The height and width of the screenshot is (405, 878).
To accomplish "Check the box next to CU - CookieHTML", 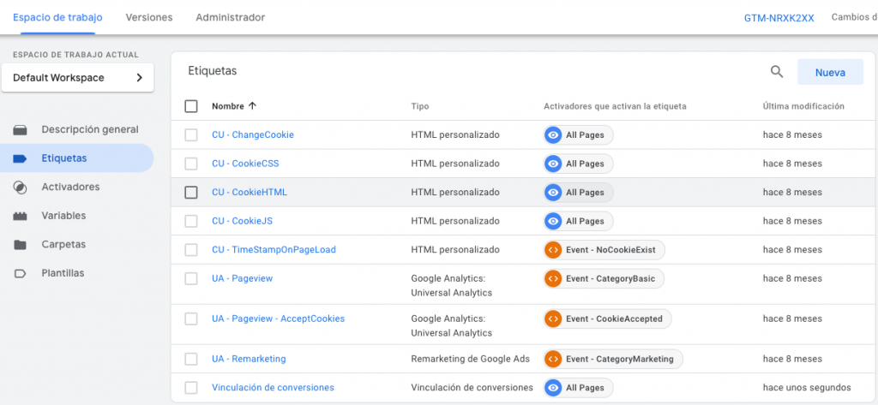I will (191, 193).
